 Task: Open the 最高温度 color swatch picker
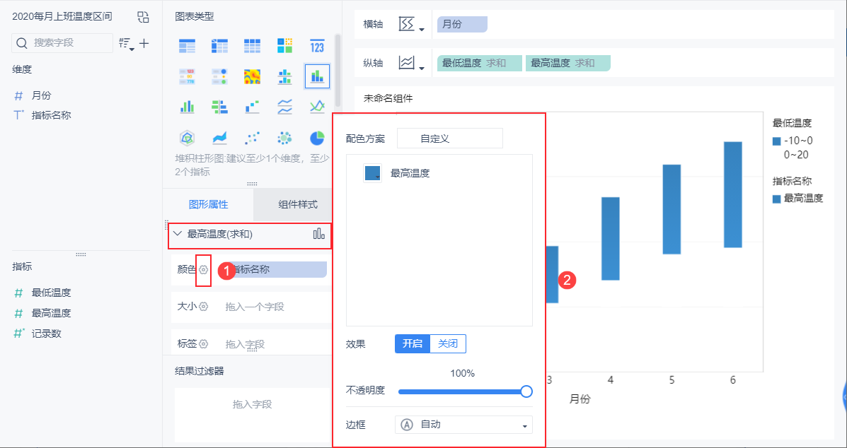click(373, 173)
